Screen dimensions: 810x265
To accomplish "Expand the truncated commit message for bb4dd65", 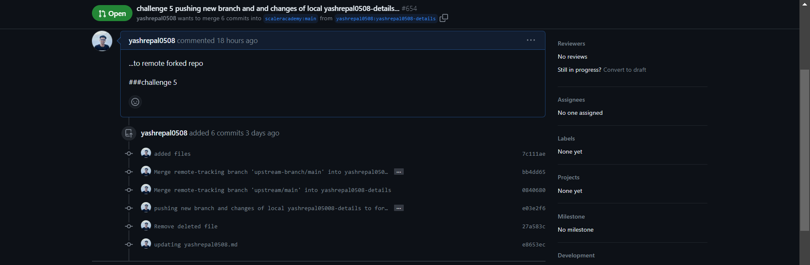I will [399, 172].
